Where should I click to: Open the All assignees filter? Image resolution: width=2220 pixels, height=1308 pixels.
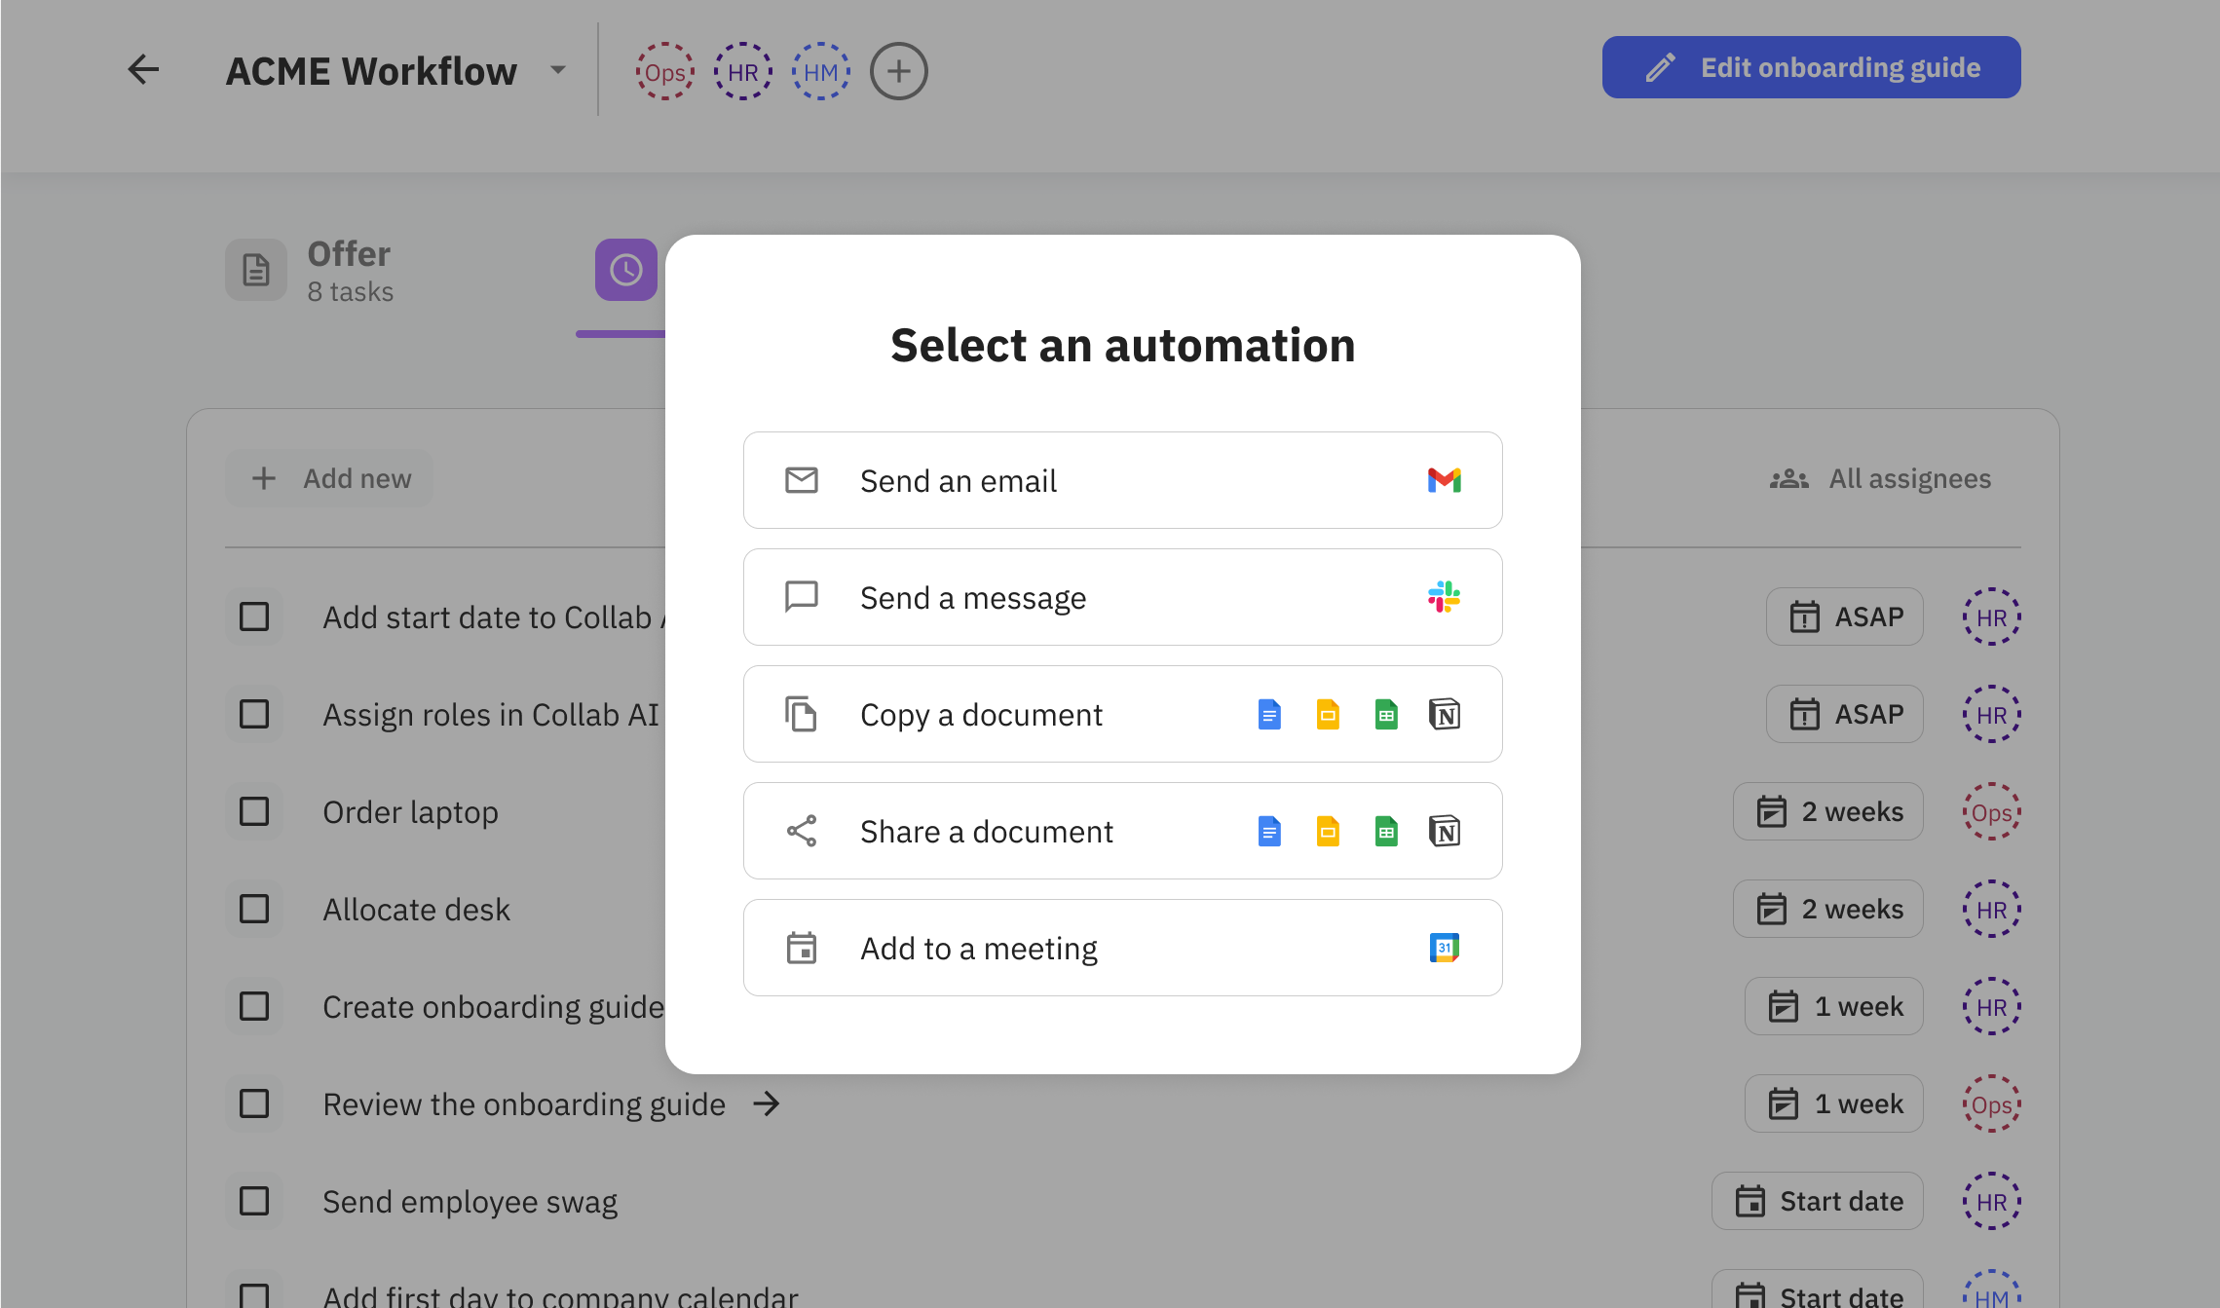tap(1880, 478)
